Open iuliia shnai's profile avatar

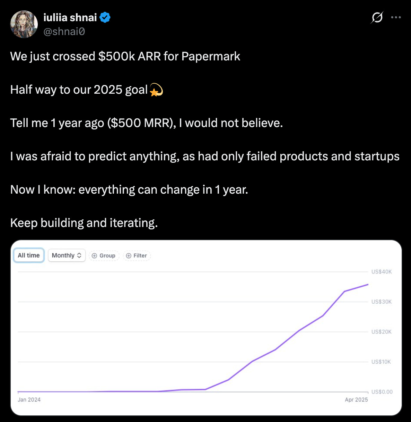click(x=24, y=24)
